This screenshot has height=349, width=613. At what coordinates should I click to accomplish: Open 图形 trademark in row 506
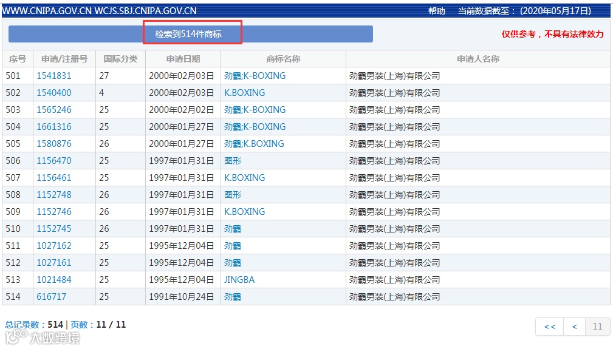[233, 161]
